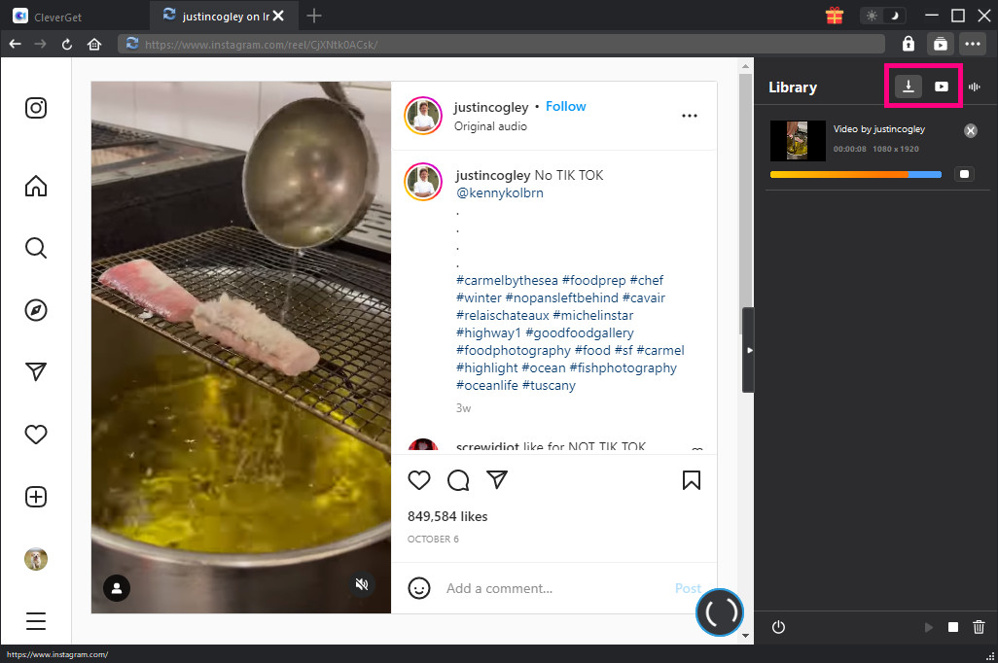Open the #michelinstar hashtag link
This screenshot has height=663, width=998.
pos(592,315)
